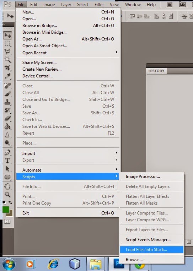This screenshot has height=271, width=193.
Task: Expand the Automate submenu
Action: (x=68, y=170)
